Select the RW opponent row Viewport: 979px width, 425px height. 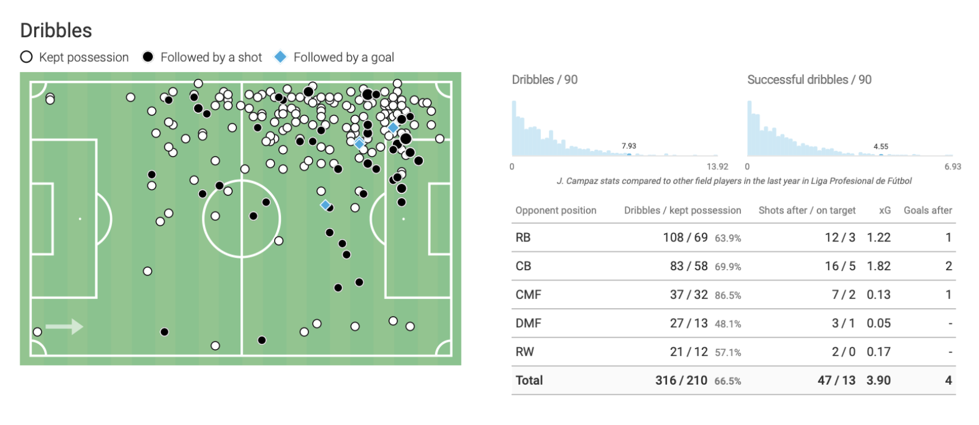coord(734,352)
